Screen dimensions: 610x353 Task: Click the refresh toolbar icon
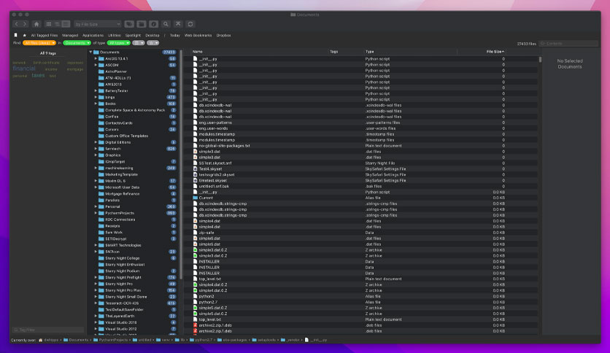pyautogui.click(x=190, y=24)
